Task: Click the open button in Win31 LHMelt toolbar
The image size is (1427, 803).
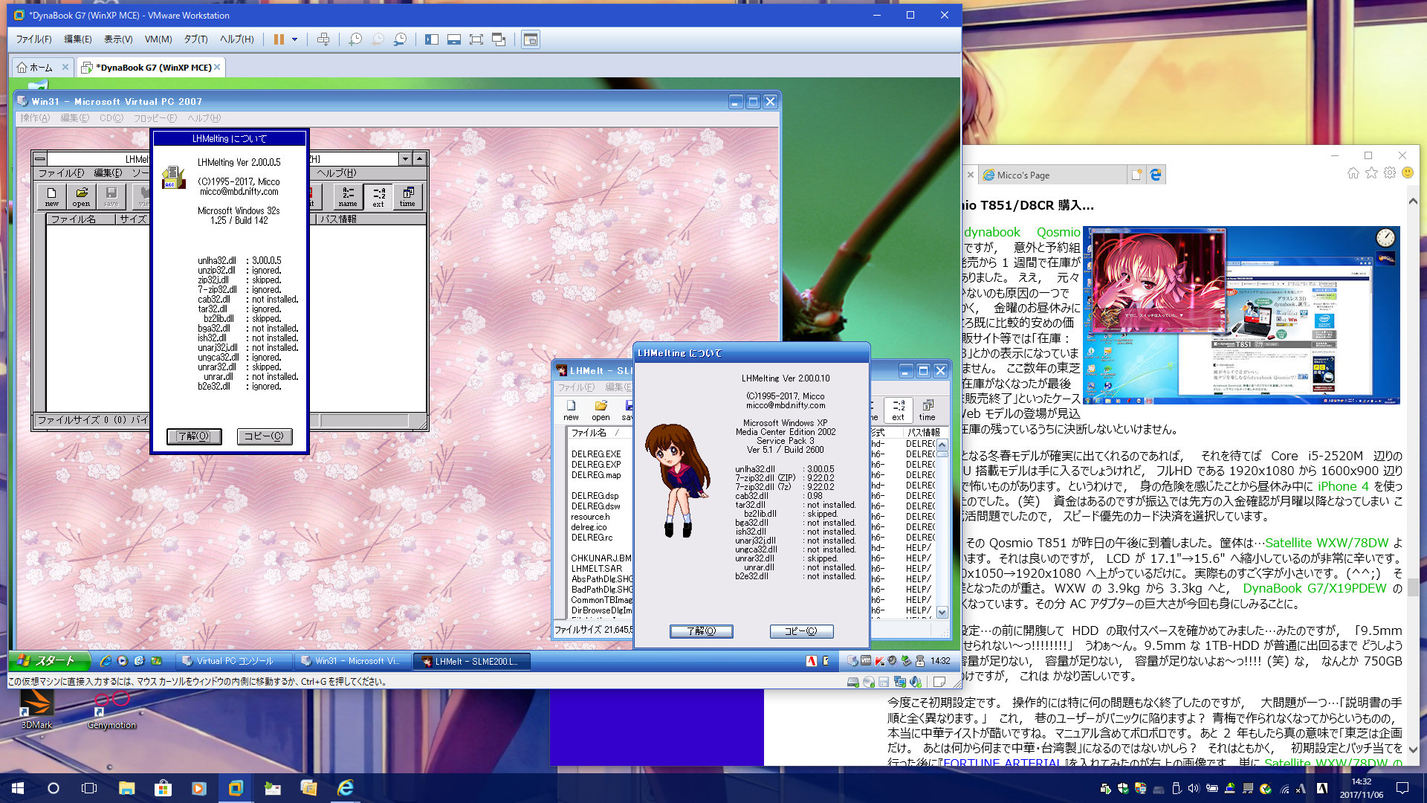Action: 81,196
